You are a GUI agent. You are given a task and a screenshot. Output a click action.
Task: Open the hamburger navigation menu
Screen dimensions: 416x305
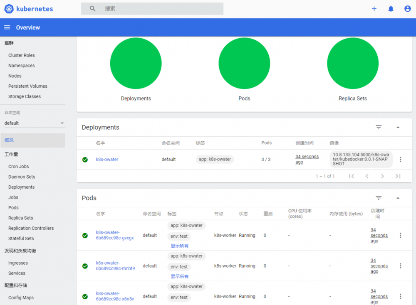7,27
